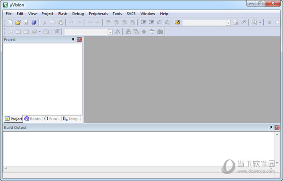Open the find text combo box field
The image size is (283, 181).
point(204,23)
